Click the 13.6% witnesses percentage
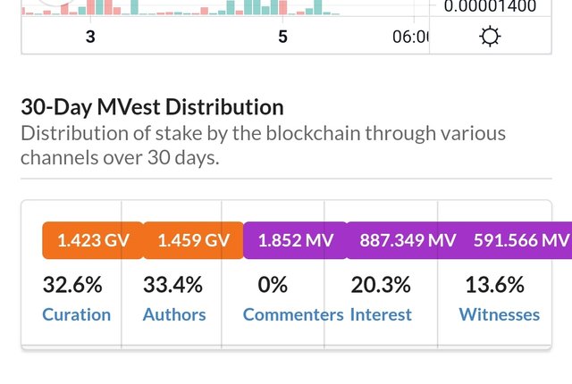Screen dimensions: 572x384 (x=494, y=286)
